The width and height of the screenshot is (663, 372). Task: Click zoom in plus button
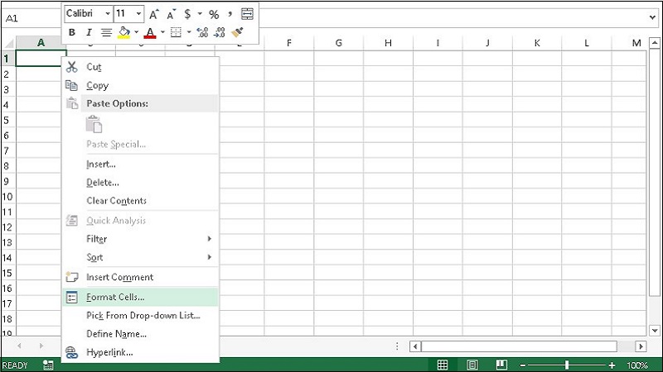pos(612,365)
